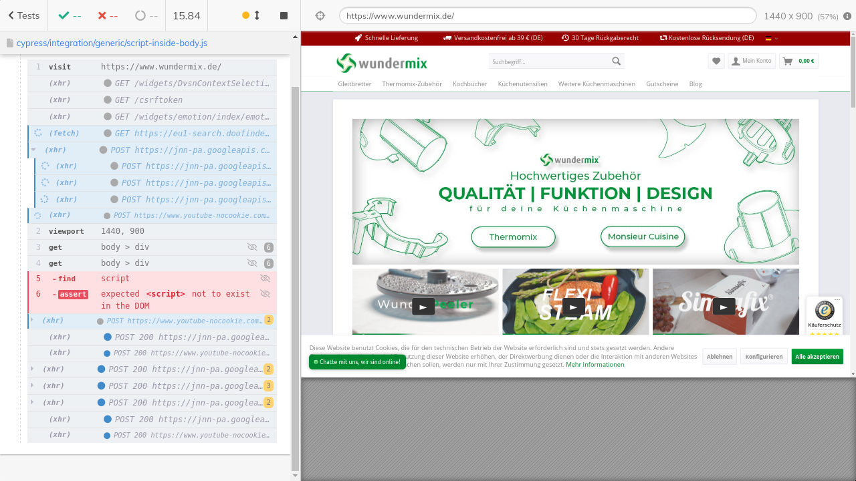
Task: Open the selector playground crosshair icon
Action: click(320, 15)
